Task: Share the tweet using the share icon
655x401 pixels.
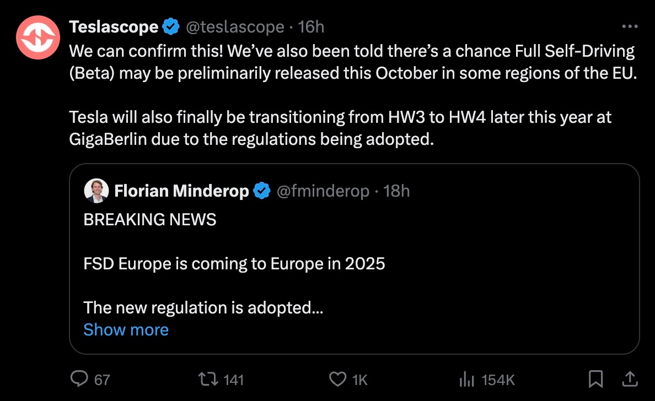Action: (x=627, y=379)
